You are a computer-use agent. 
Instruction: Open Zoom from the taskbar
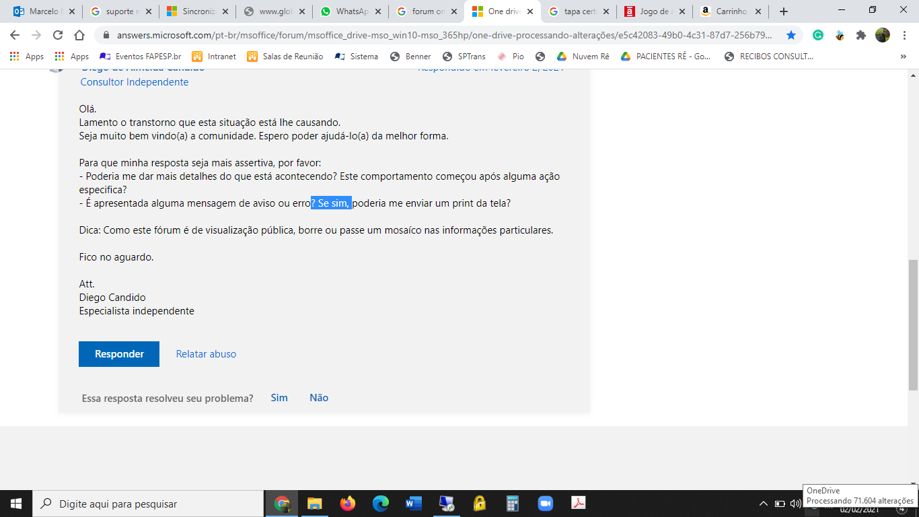pyautogui.click(x=545, y=504)
